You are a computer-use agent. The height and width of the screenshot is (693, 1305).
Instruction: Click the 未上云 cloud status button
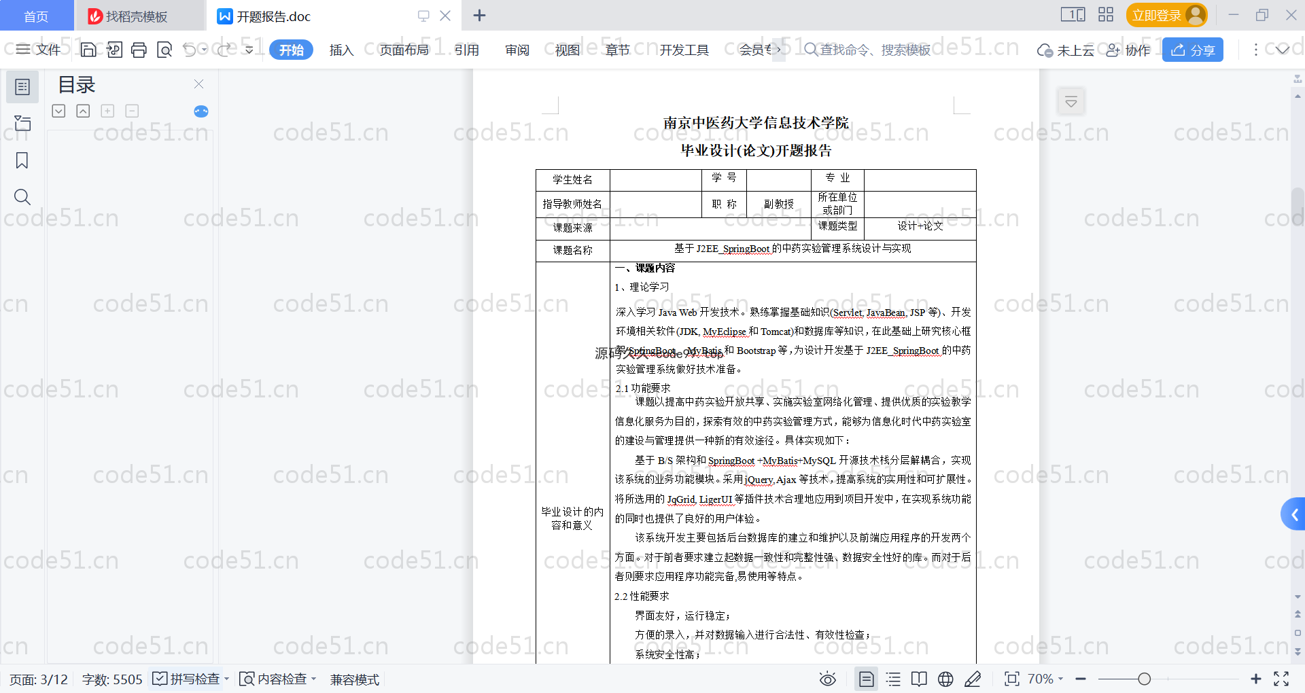click(x=1065, y=50)
